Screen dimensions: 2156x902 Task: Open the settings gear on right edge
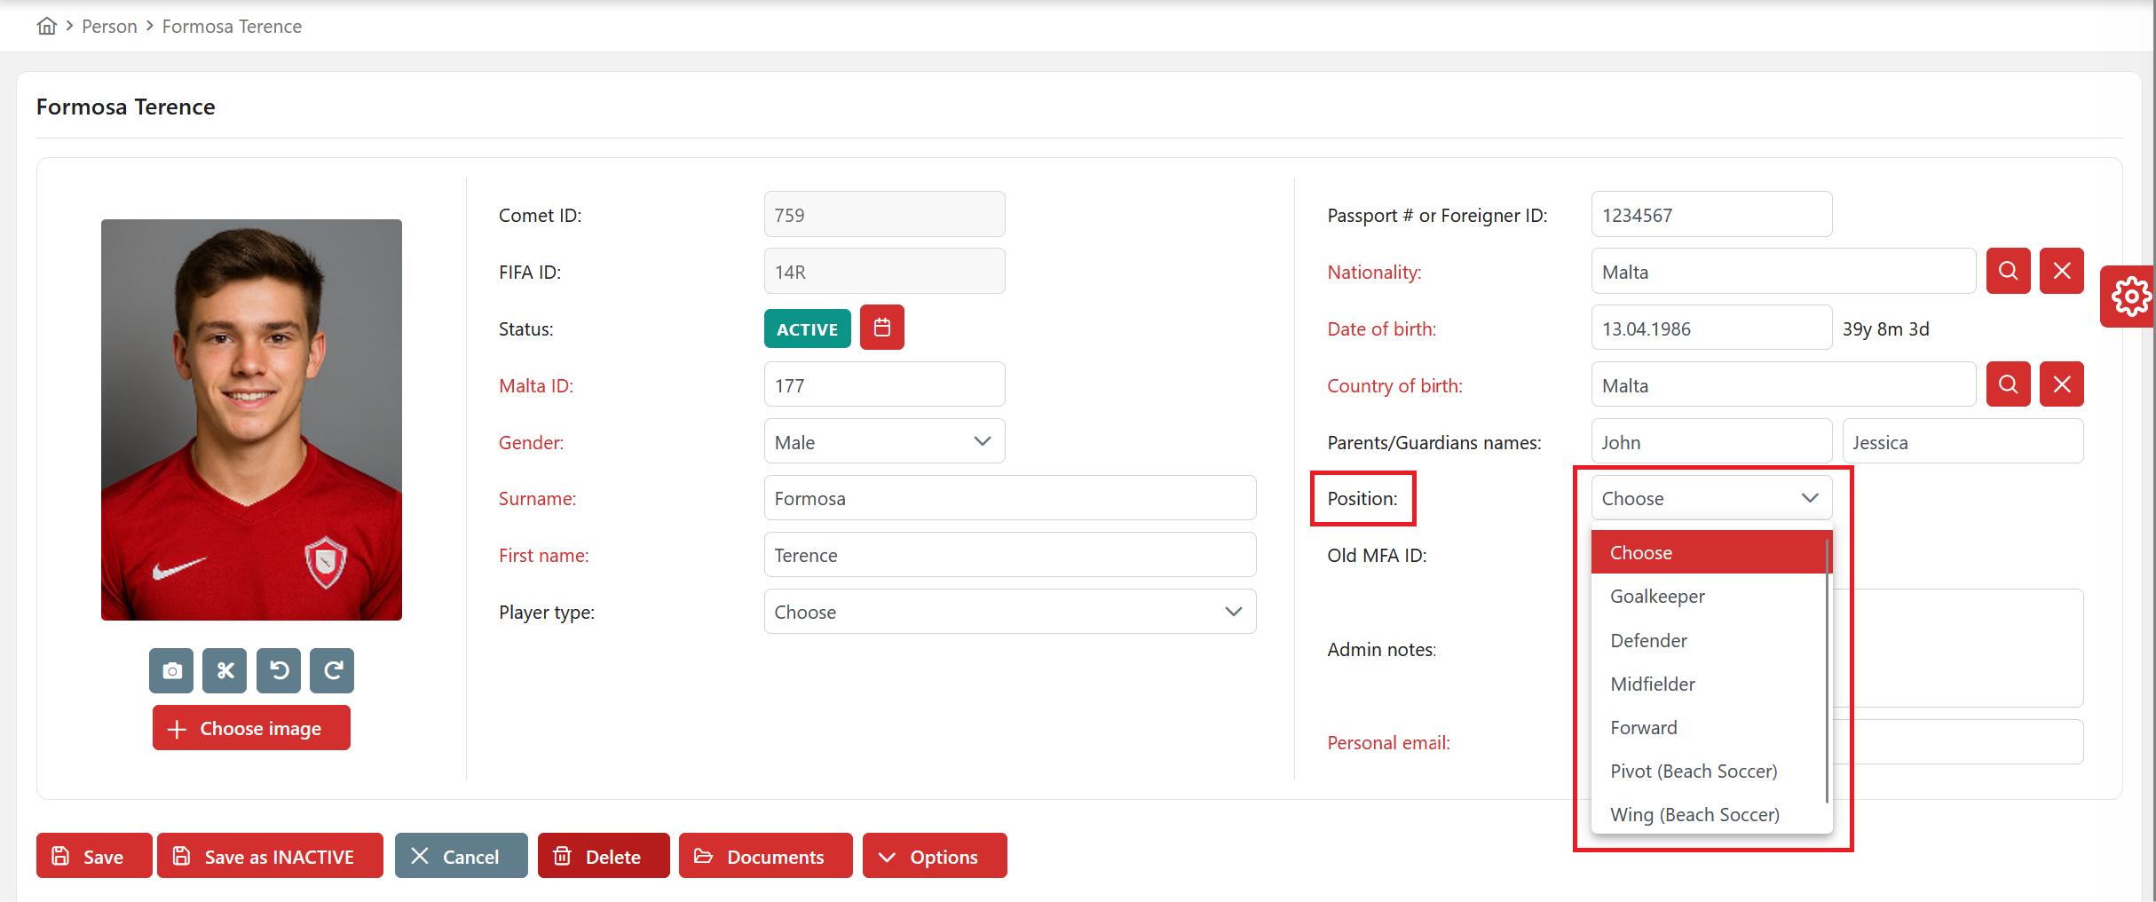coord(2130,297)
